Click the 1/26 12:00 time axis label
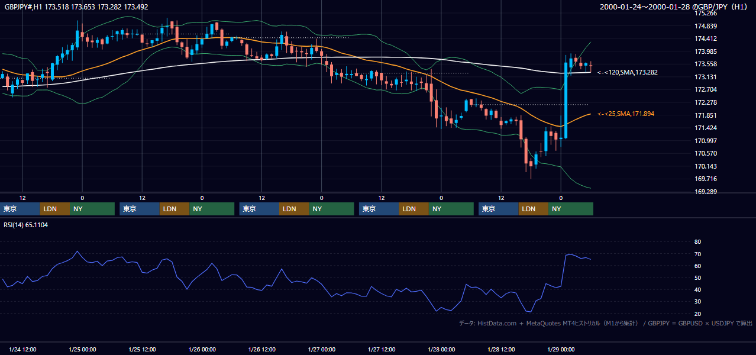Image resolution: width=756 pixels, height=355 pixels. click(261, 350)
